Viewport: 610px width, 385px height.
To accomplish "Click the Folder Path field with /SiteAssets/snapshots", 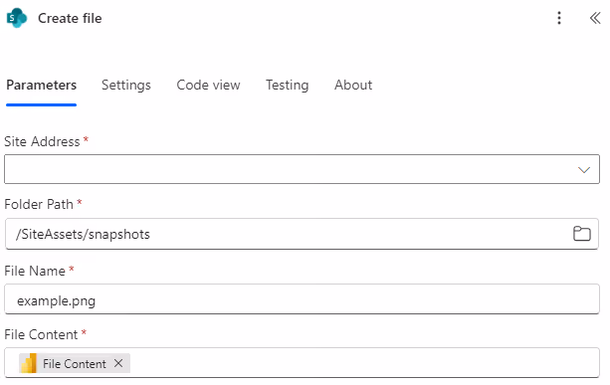I will tap(302, 234).
